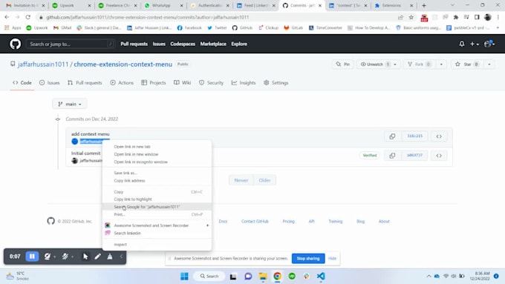Pause the screen recording
The image size is (505, 284).
(x=32, y=257)
